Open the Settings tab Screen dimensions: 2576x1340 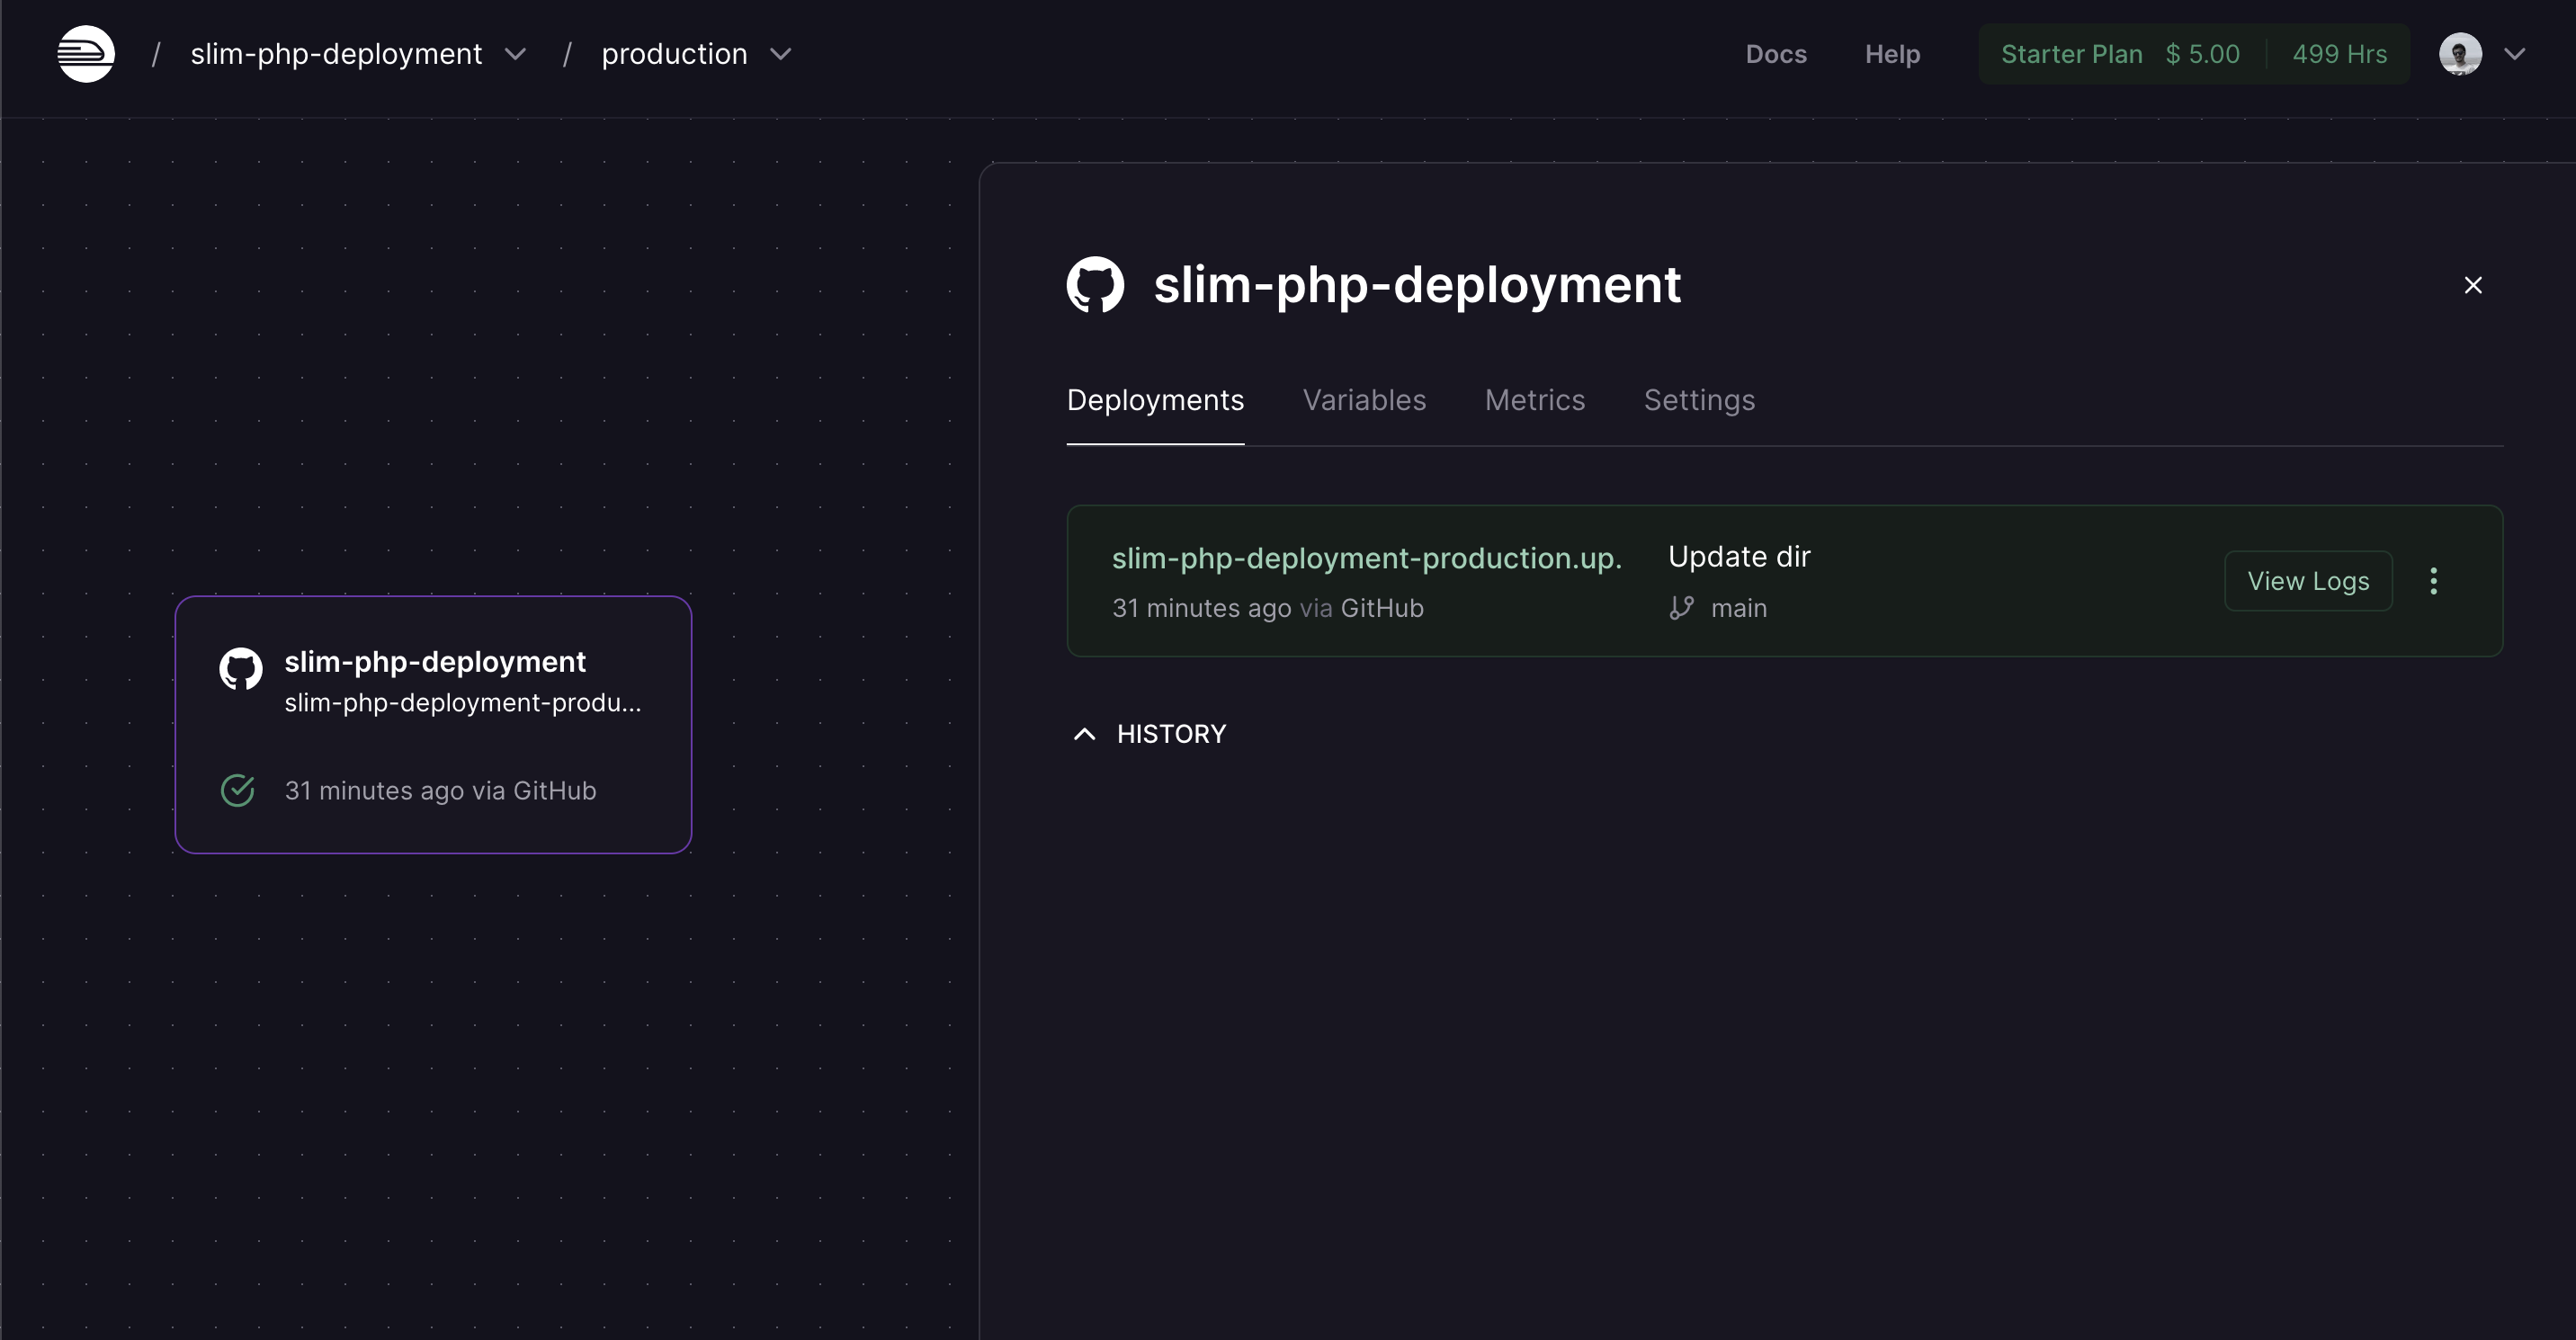tap(1699, 400)
